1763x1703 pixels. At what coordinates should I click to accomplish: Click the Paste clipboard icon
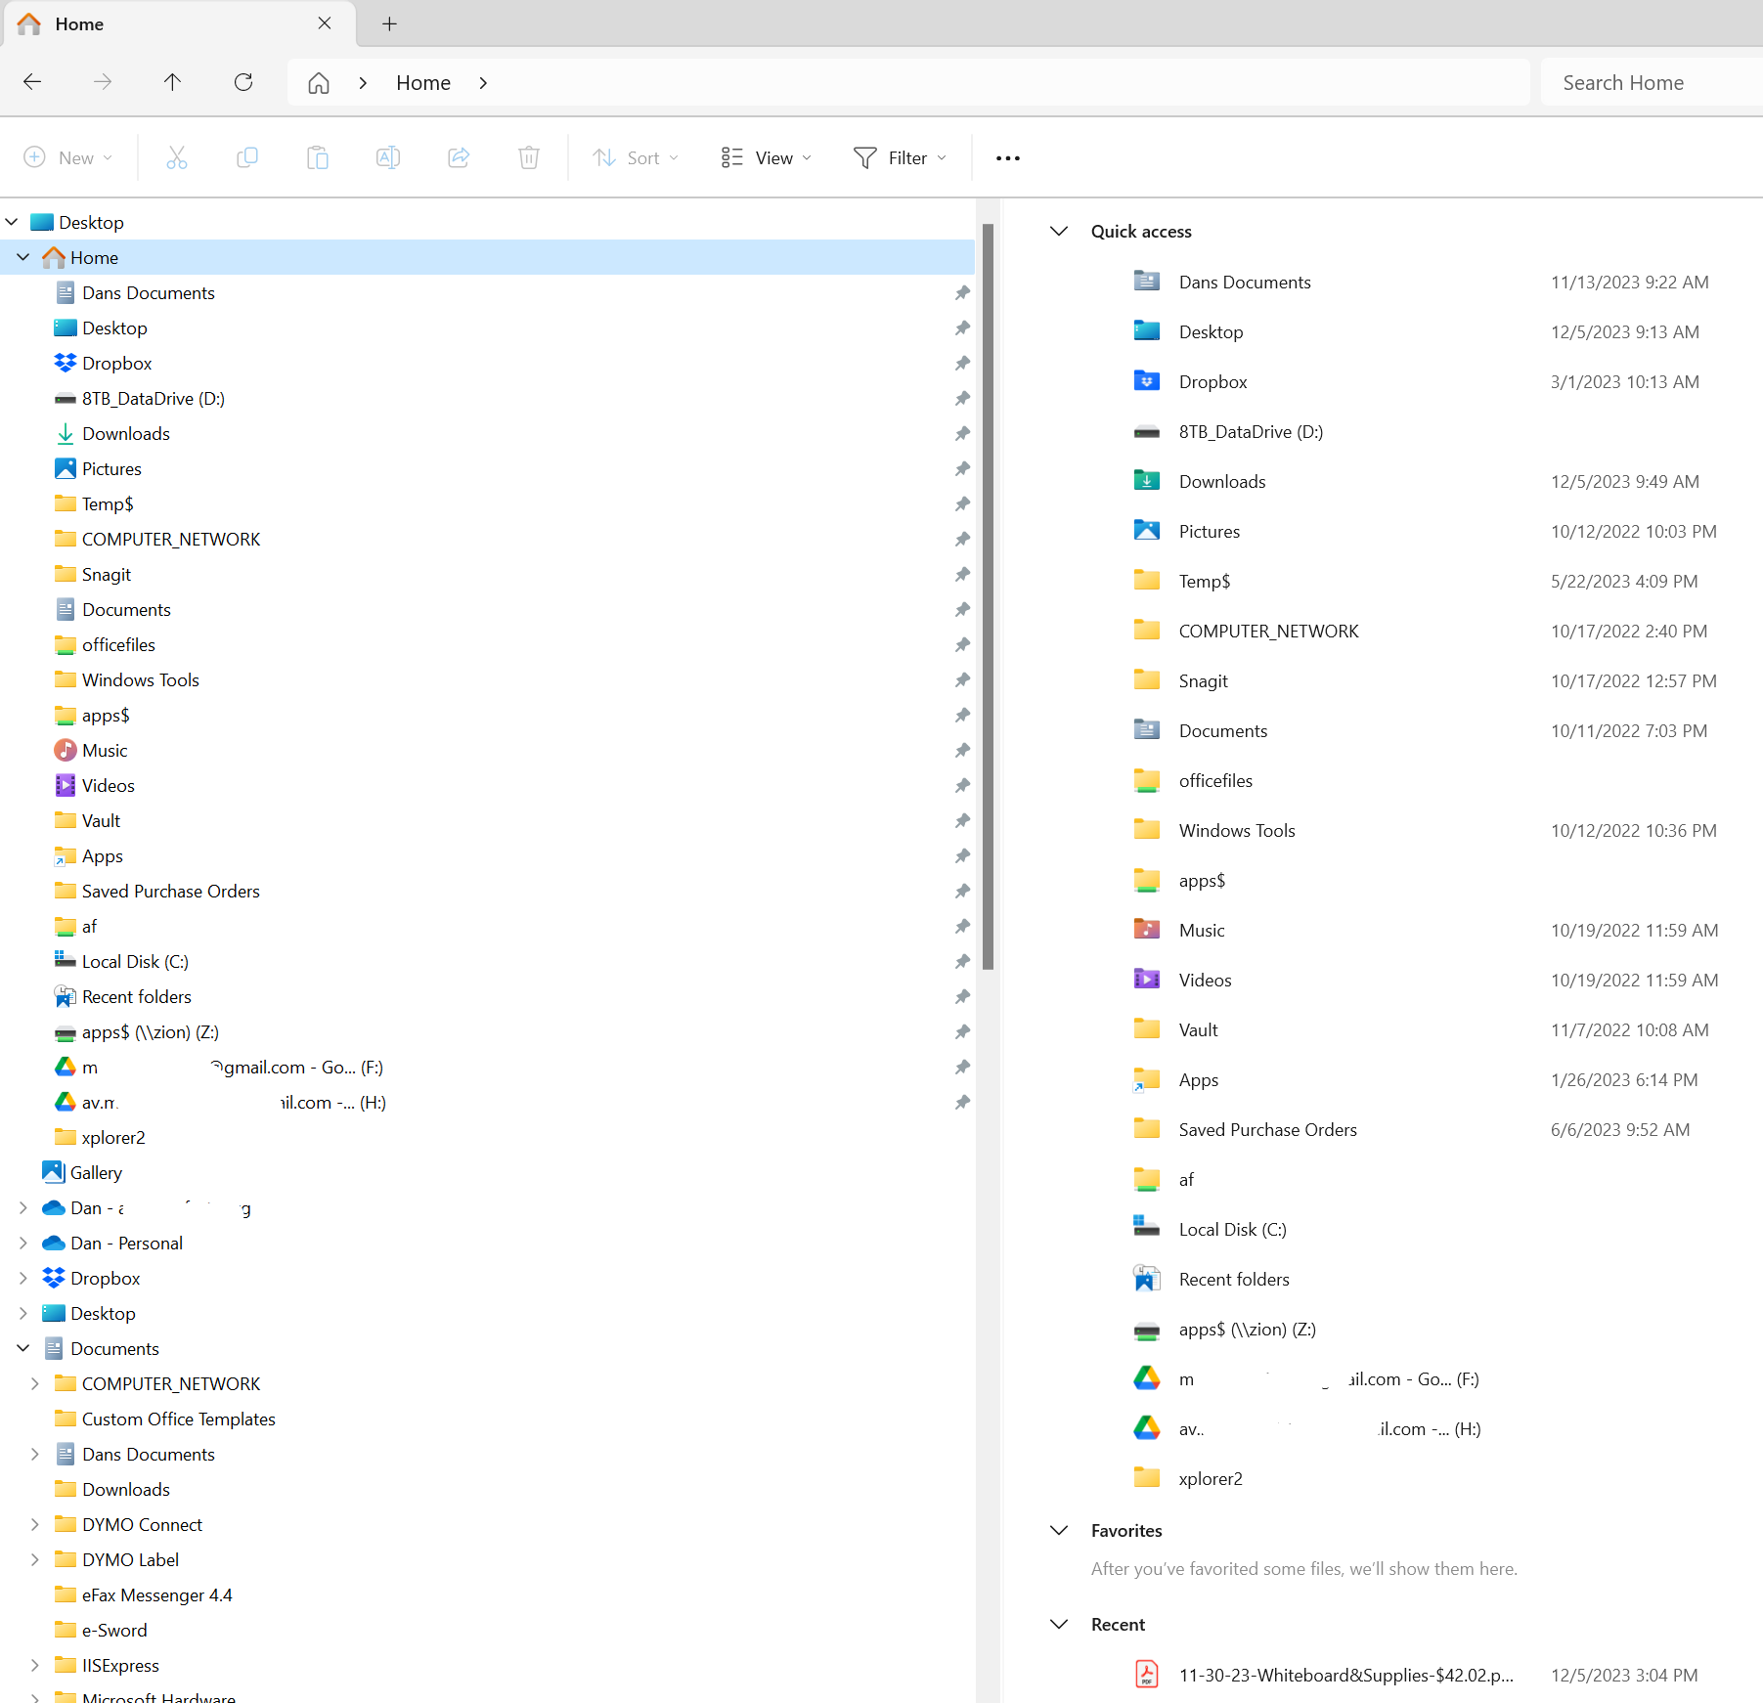(318, 157)
